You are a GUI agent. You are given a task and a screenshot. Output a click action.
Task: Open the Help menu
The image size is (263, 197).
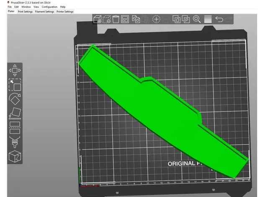coord(63,7)
